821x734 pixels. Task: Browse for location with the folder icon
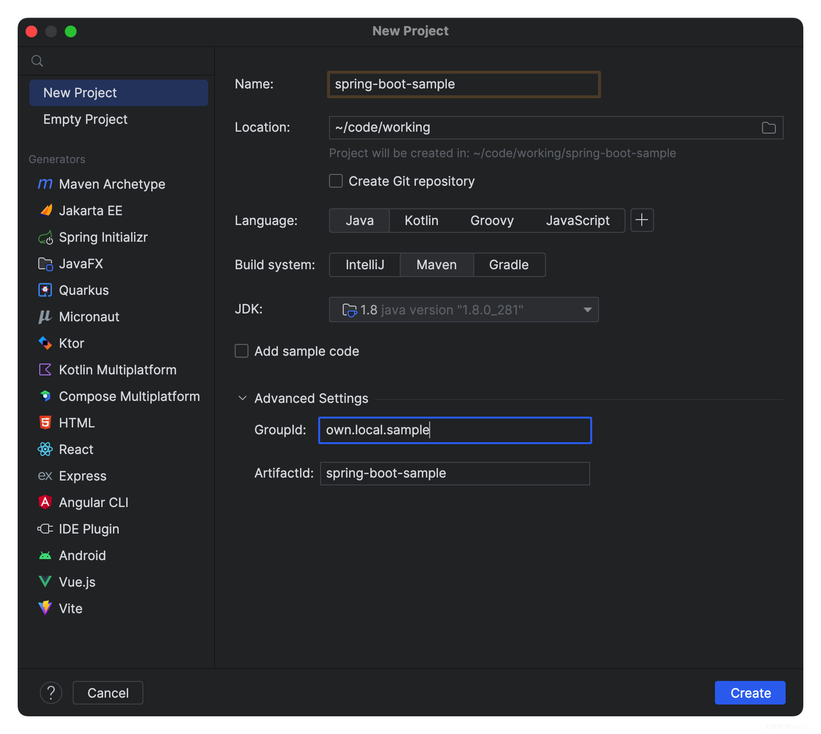[768, 128]
